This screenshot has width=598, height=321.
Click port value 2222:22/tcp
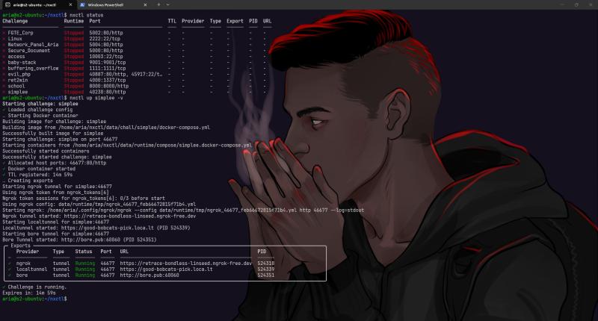tap(105, 39)
